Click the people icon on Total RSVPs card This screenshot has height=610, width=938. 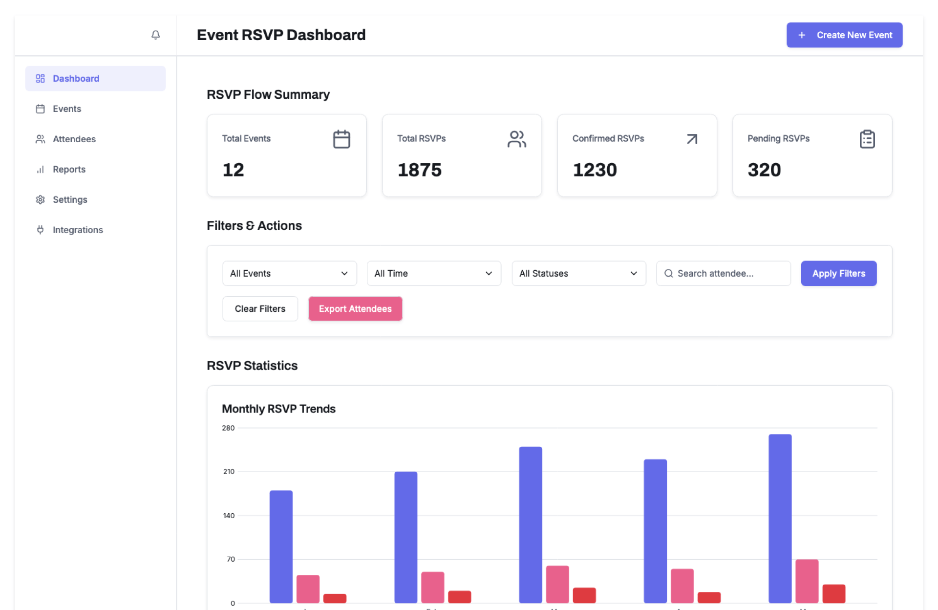point(516,139)
